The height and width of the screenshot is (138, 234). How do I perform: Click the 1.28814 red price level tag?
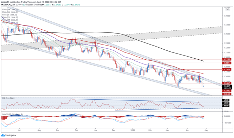click(x=227, y=63)
